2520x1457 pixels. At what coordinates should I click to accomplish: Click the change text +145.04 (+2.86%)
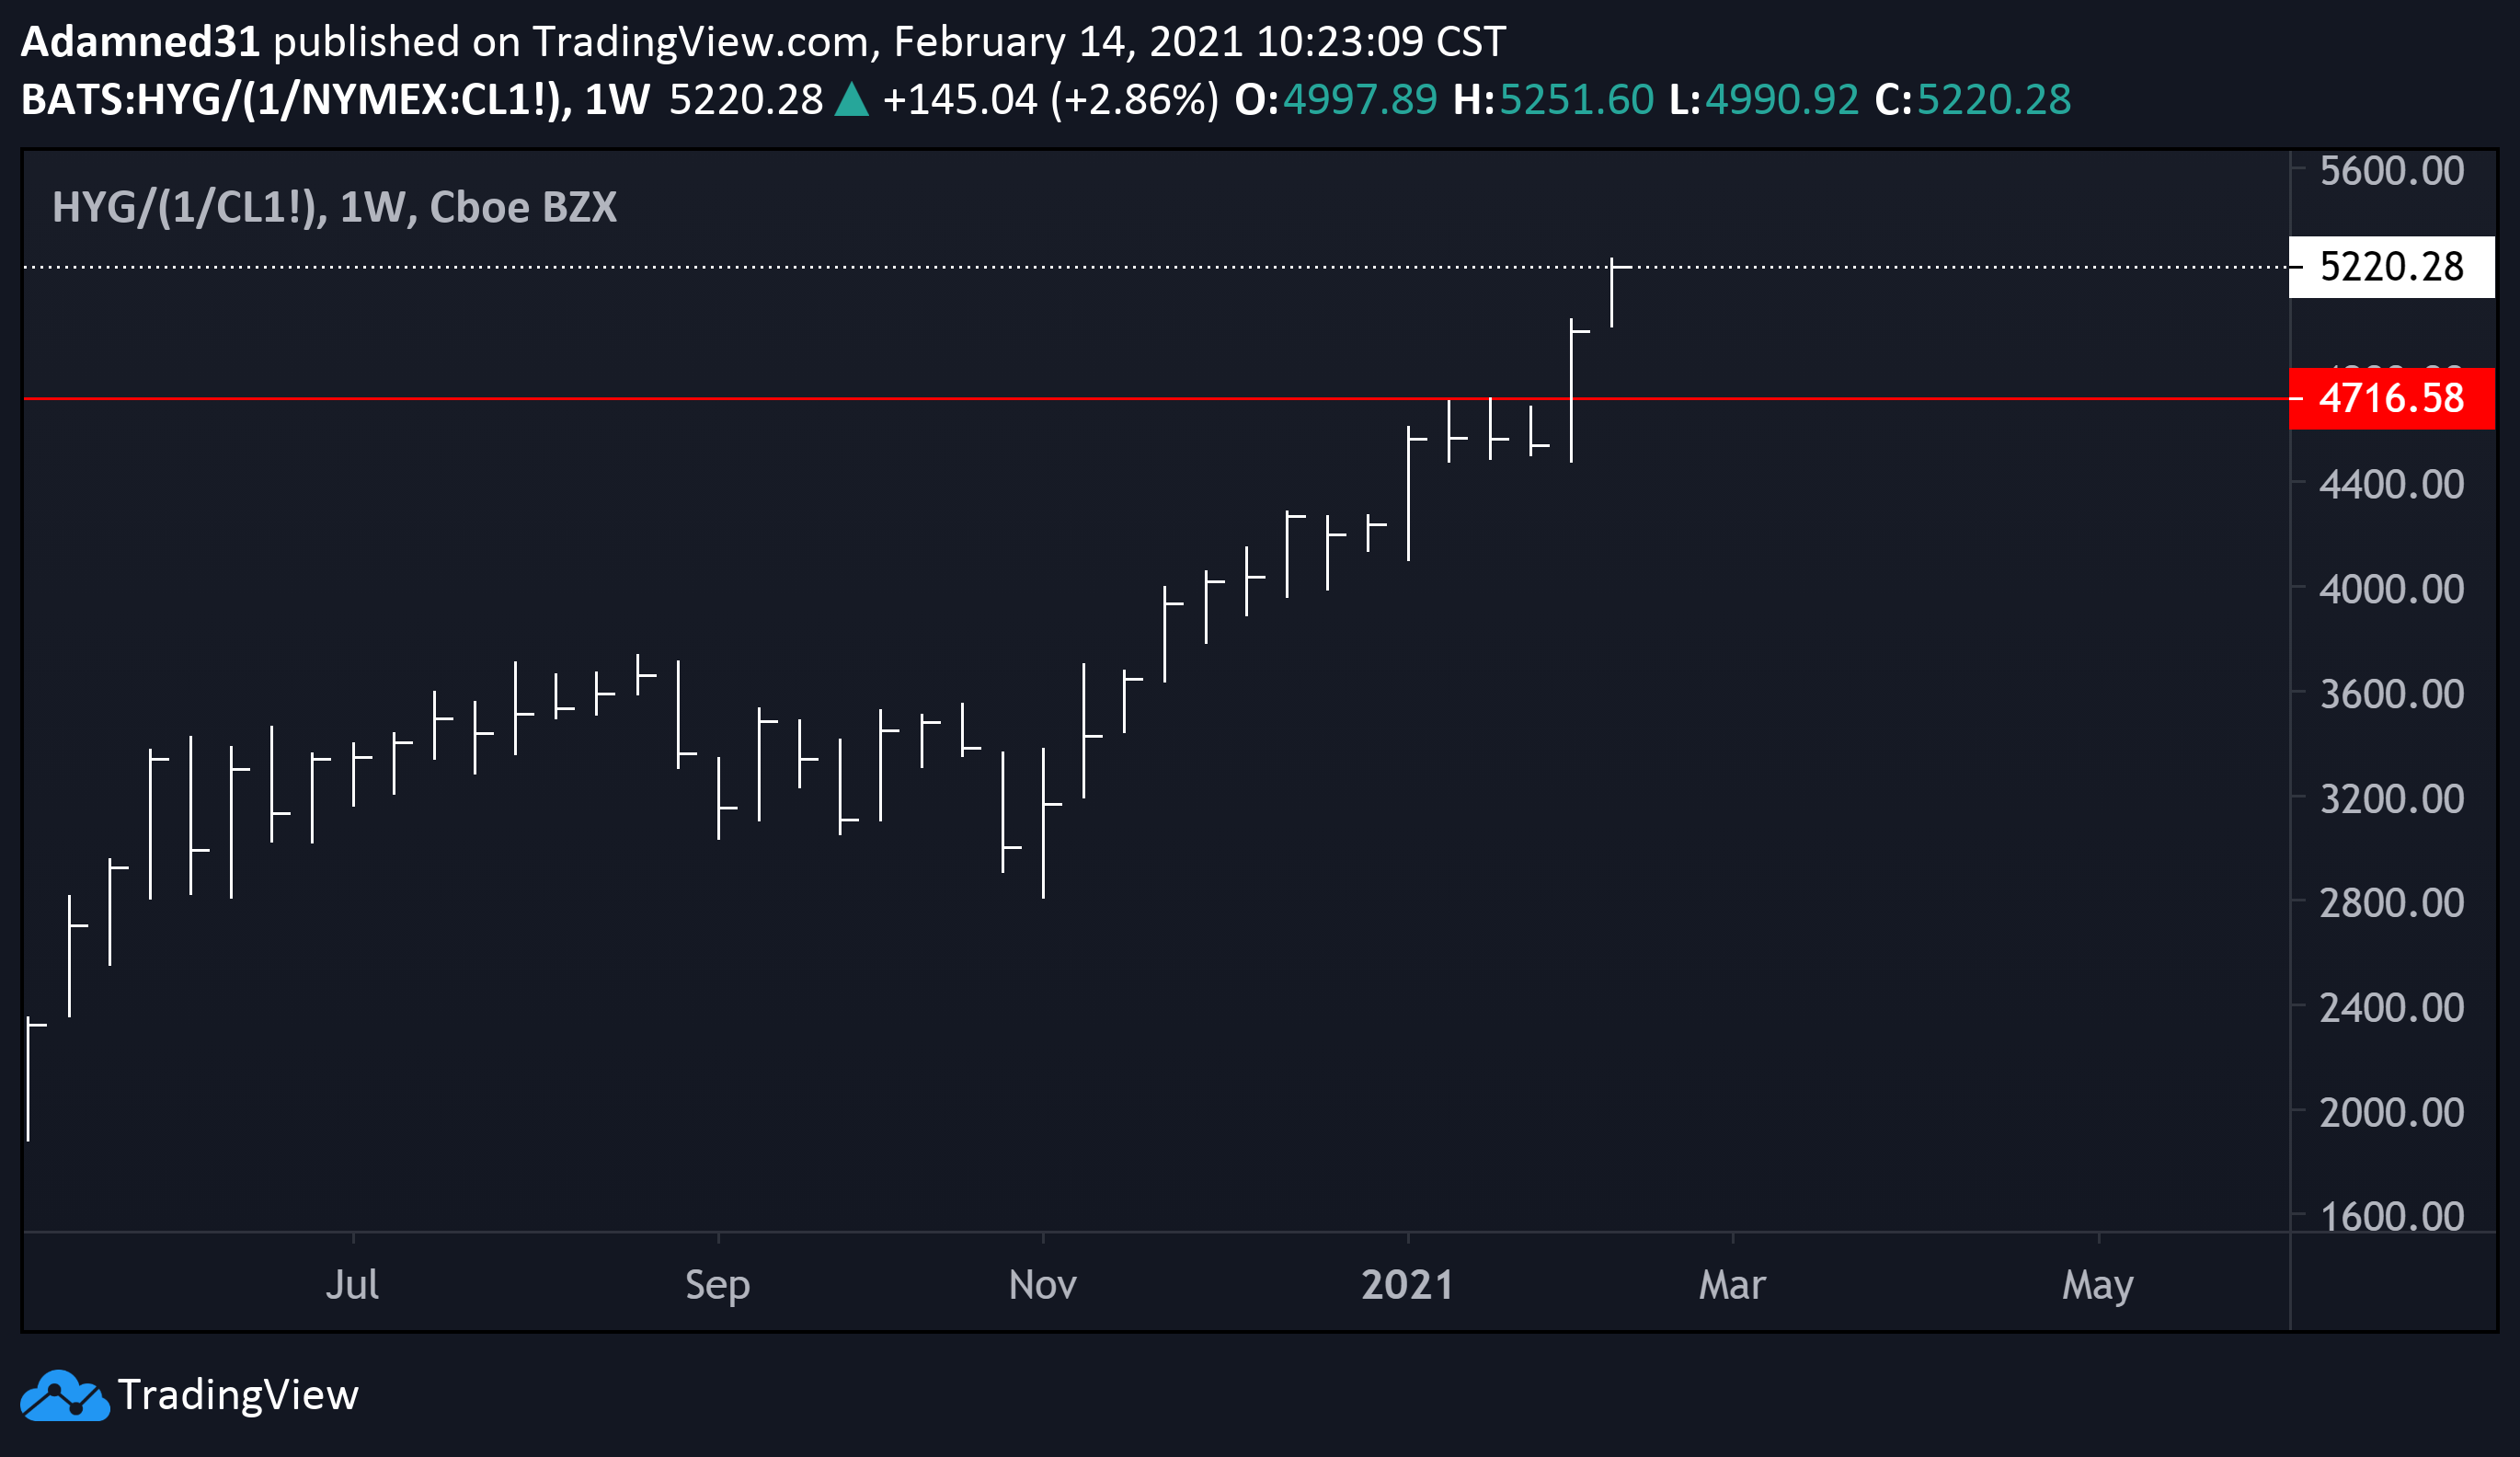point(1051,100)
